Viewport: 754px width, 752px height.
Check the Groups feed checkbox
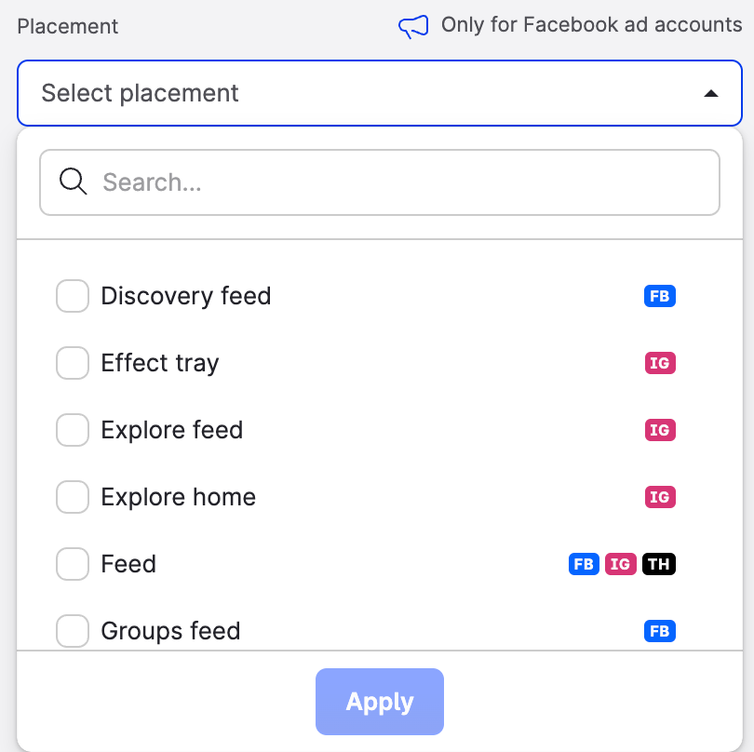pos(73,631)
